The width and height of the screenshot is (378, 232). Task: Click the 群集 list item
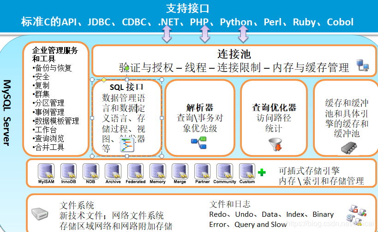41,94
